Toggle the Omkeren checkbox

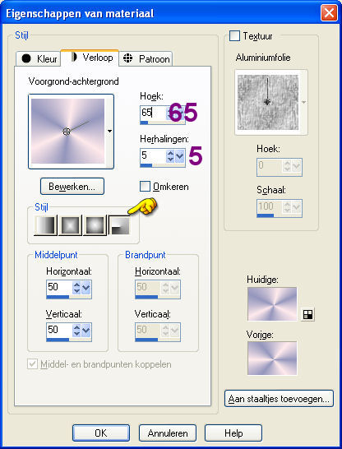tap(145, 187)
